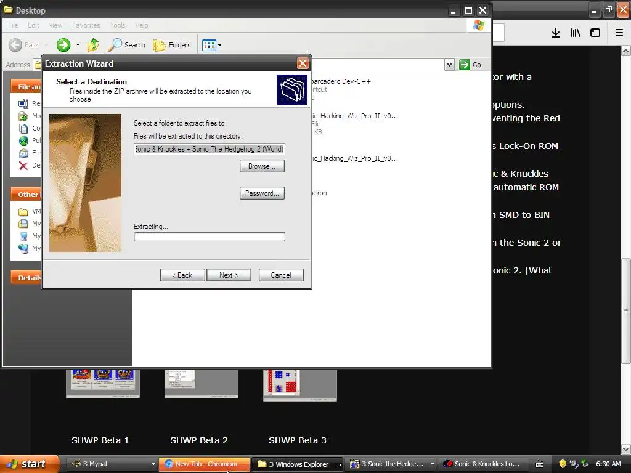Open the SHWP Beta 2 thumbnail
Screen dimensions: 631x473
click(202, 384)
